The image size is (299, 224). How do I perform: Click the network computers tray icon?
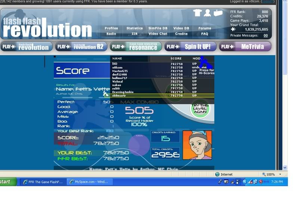pos(255,182)
